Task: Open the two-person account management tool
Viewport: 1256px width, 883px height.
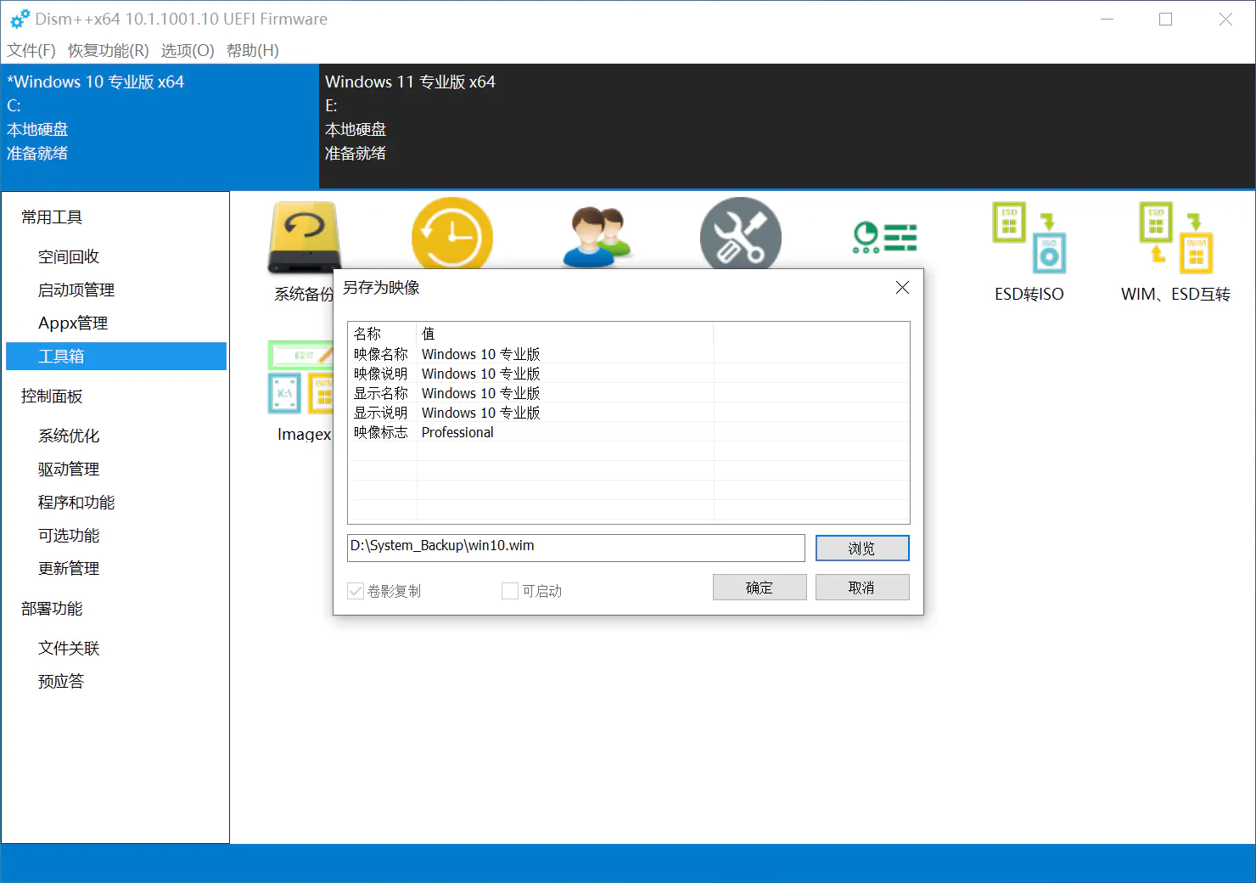Action: pyautogui.click(x=597, y=237)
